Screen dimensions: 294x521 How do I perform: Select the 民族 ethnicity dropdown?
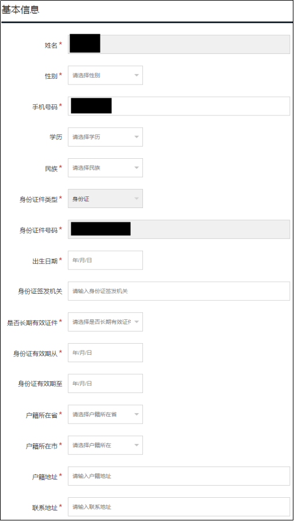point(105,168)
